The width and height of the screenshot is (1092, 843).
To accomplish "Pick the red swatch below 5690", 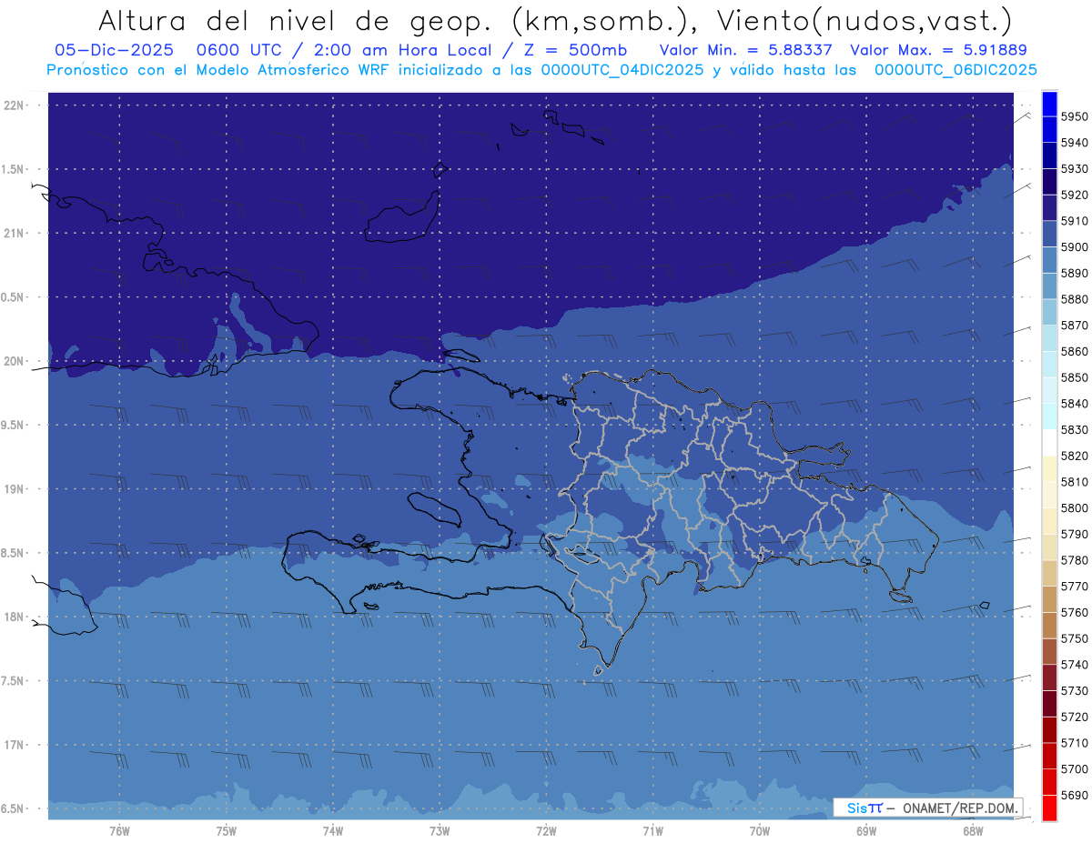I will [x=1049, y=808].
